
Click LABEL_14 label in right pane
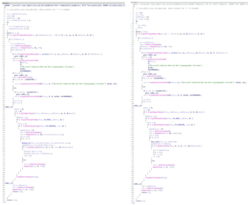pos(138,106)
